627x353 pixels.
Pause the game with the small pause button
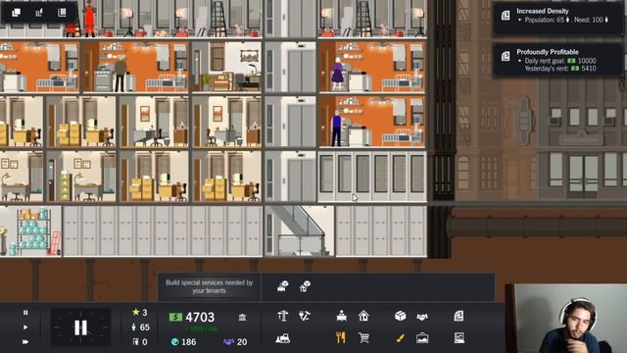coord(25,312)
